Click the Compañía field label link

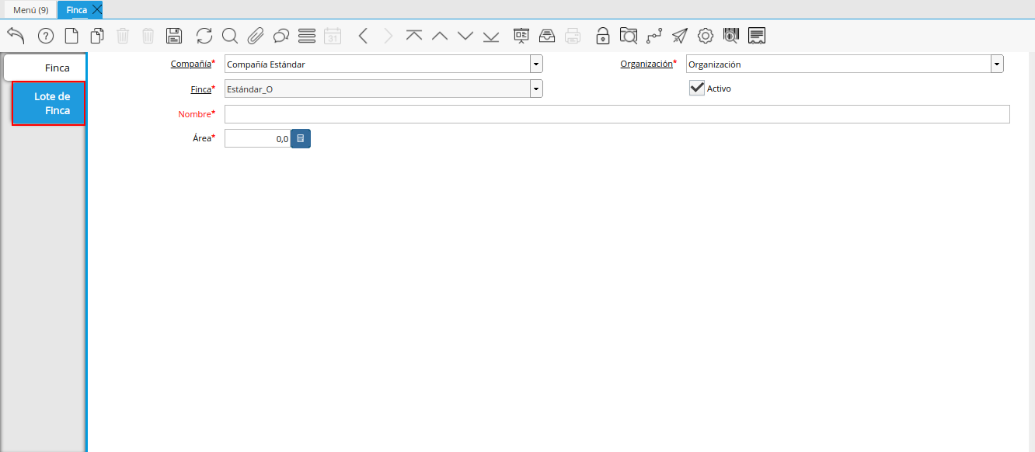click(190, 64)
